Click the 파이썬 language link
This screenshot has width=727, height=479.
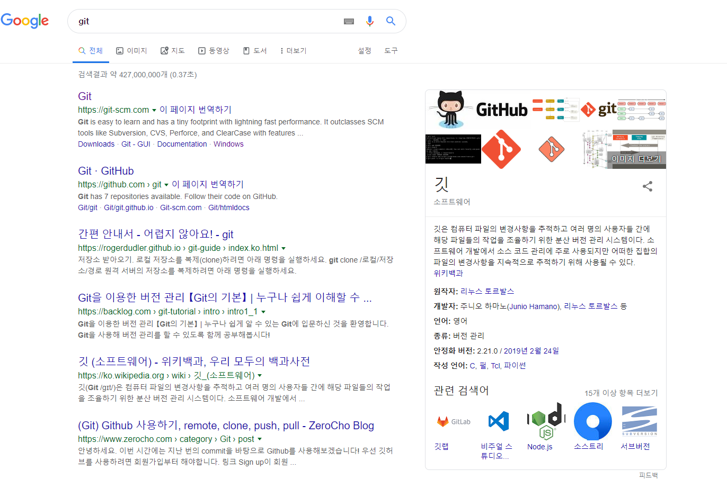tap(515, 366)
